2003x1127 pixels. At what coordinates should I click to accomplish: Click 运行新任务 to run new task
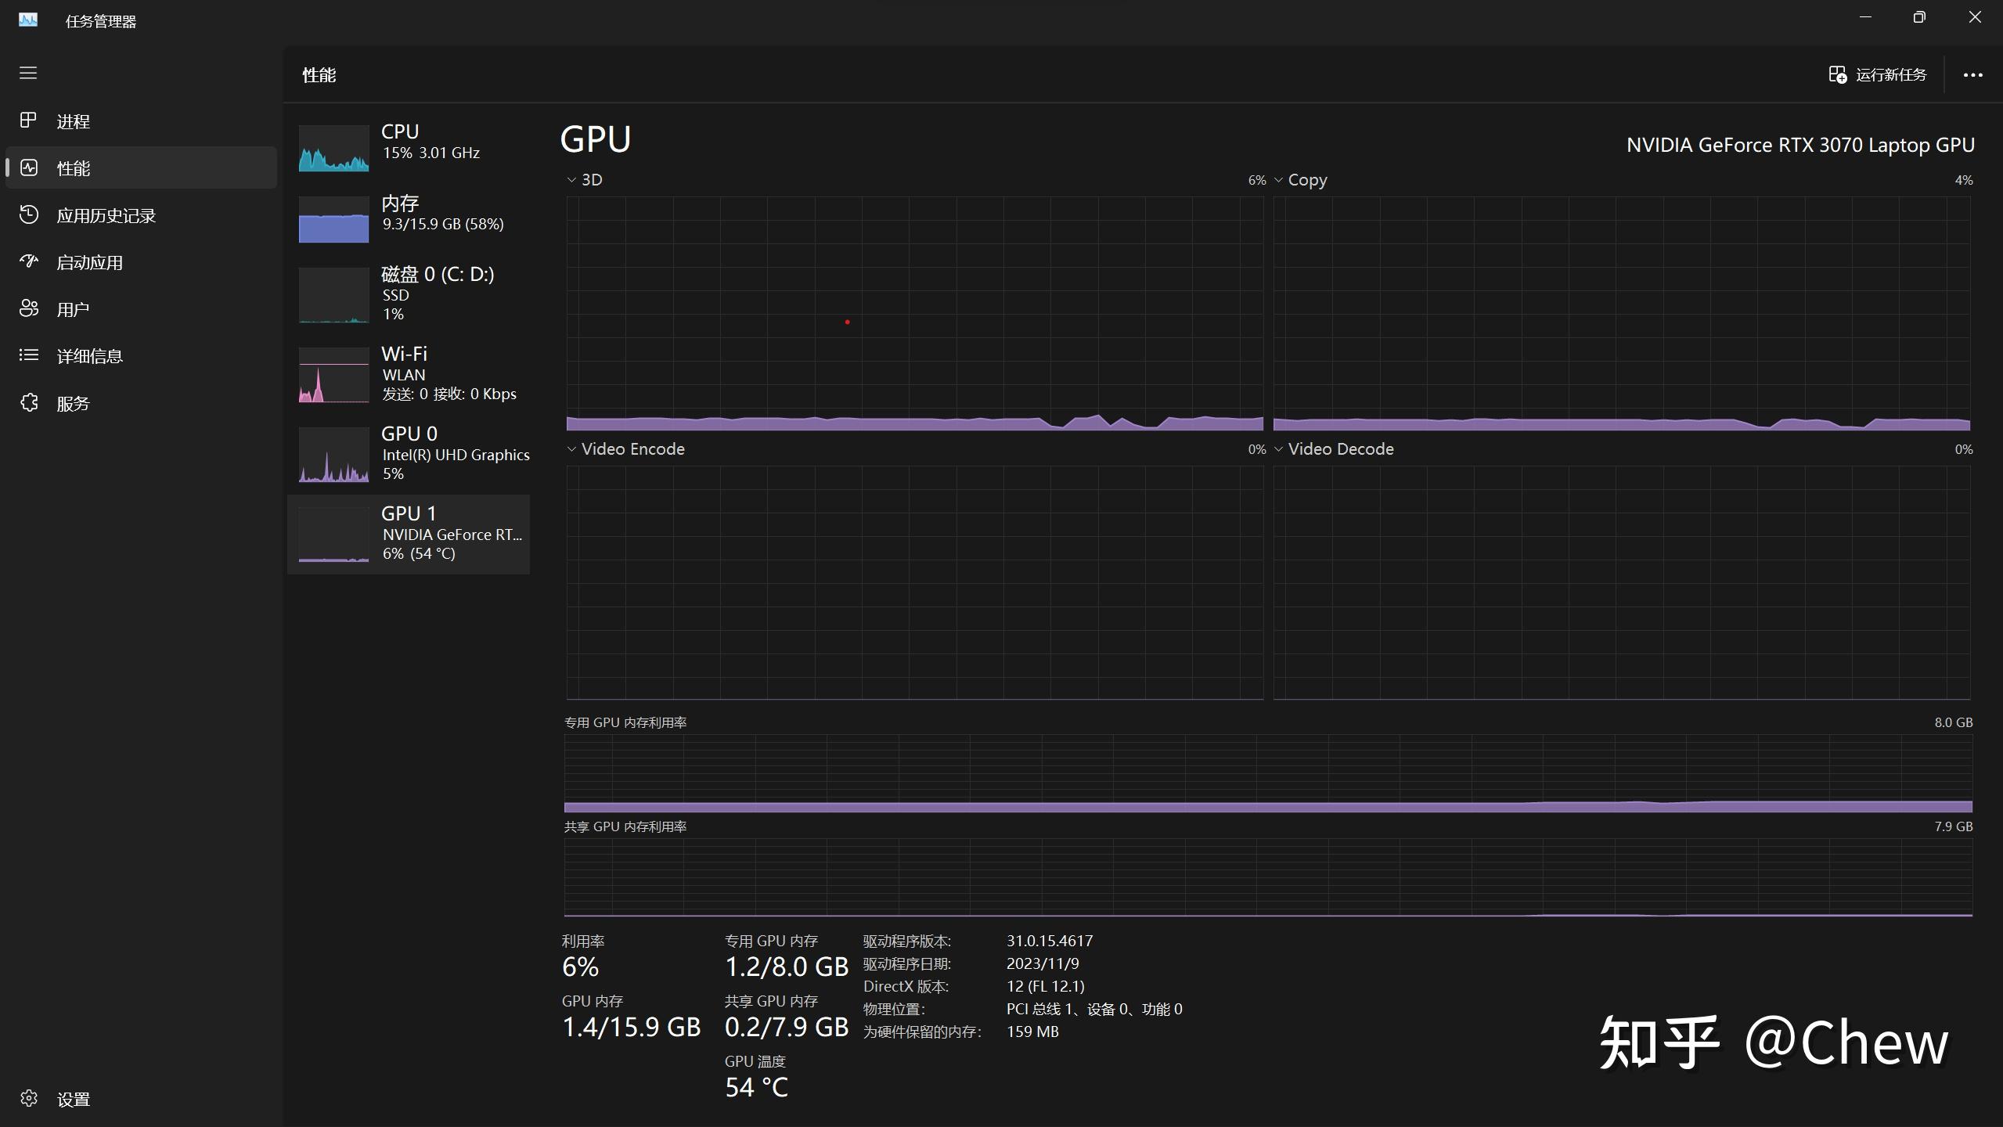[1882, 74]
